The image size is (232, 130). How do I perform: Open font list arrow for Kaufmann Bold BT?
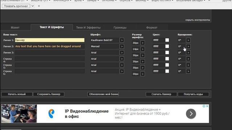click(122, 40)
